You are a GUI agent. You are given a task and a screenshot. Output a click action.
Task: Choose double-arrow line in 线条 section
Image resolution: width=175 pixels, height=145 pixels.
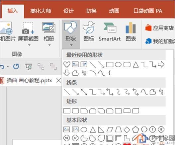click(x=84, y=92)
